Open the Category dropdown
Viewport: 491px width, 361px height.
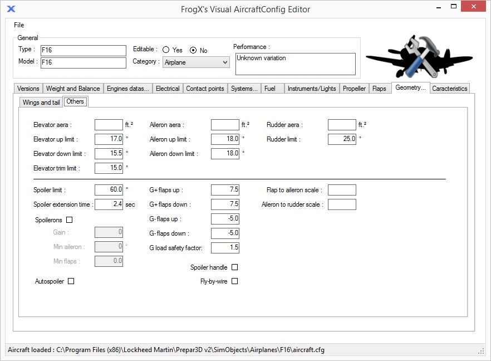[x=196, y=62]
